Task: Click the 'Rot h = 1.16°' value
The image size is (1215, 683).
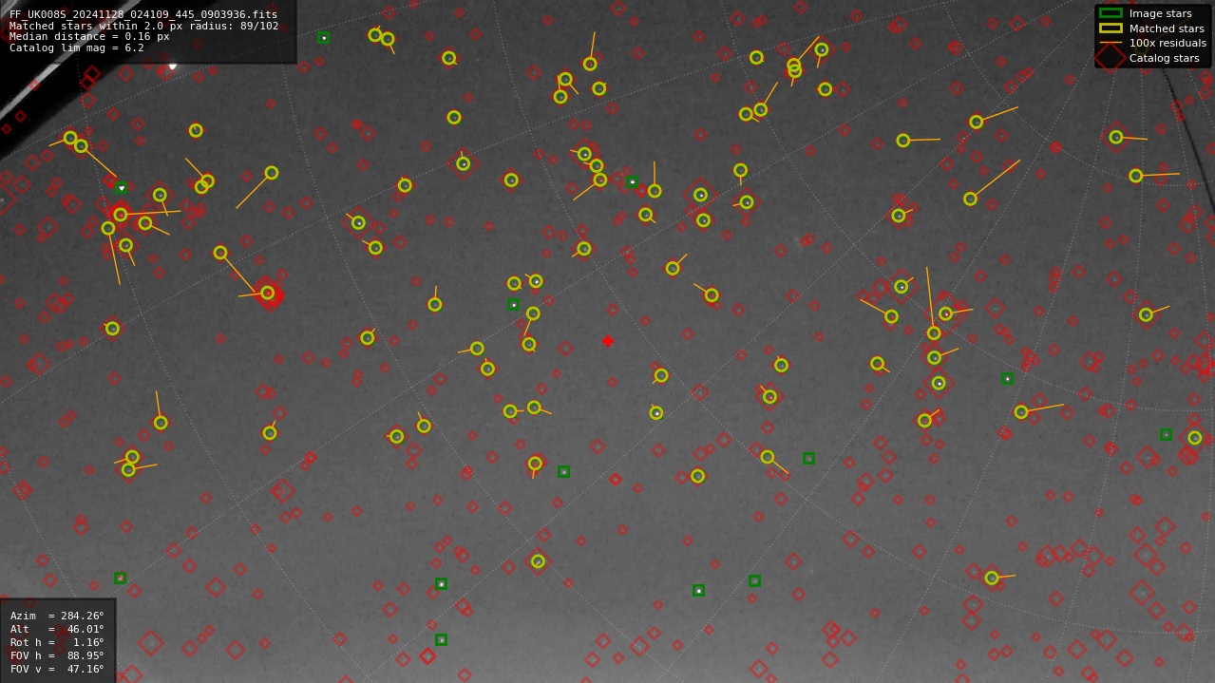Action: click(57, 642)
